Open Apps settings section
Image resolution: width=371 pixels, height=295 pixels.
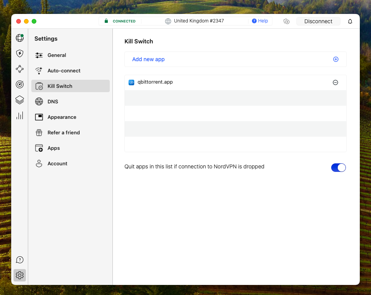[x=70, y=148]
